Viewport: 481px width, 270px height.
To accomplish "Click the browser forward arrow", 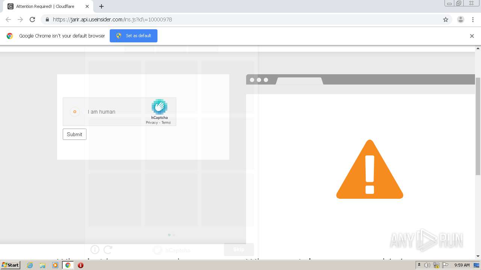I will click(x=20, y=19).
